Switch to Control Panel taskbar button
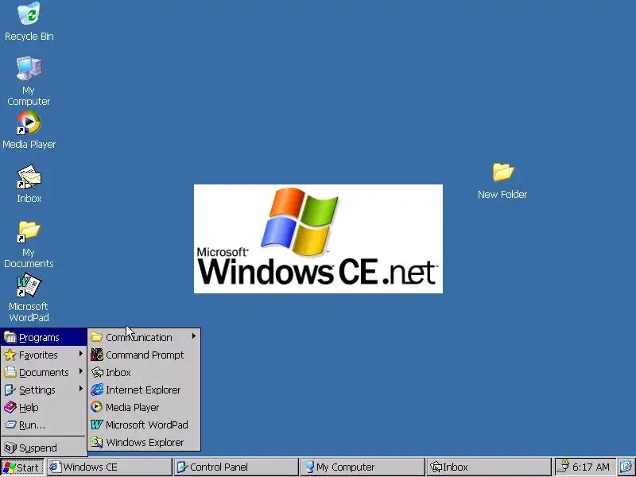The height and width of the screenshot is (477, 636). pyautogui.click(x=235, y=467)
